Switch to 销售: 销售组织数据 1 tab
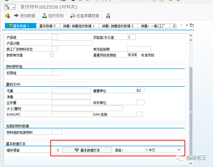Image resolution: width=213 pixels, height=167 pixels. [79, 26]
